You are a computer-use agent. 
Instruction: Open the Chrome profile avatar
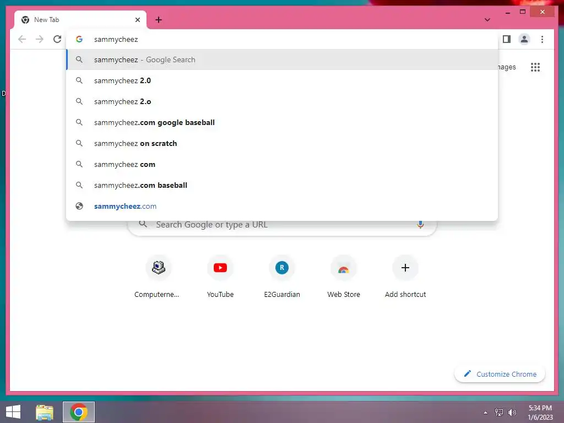coord(524,39)
